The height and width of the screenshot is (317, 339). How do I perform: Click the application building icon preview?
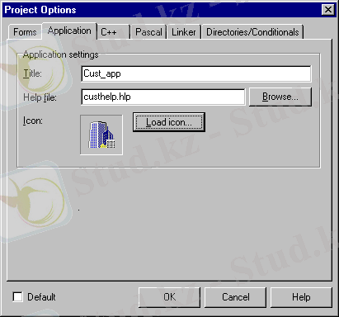click(x=101, y=135)
